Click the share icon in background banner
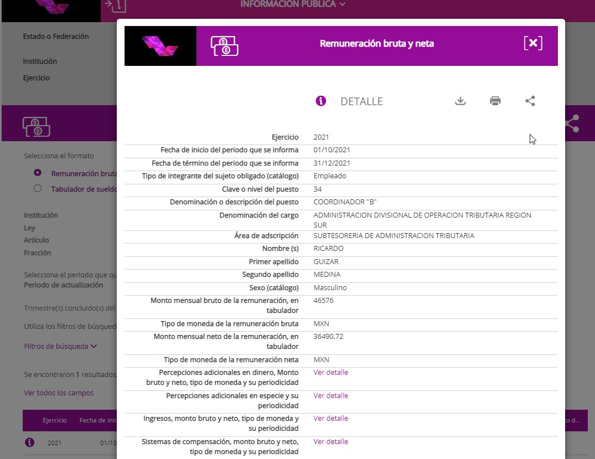Viewport: 595px width, 459px height. point(572,123)
